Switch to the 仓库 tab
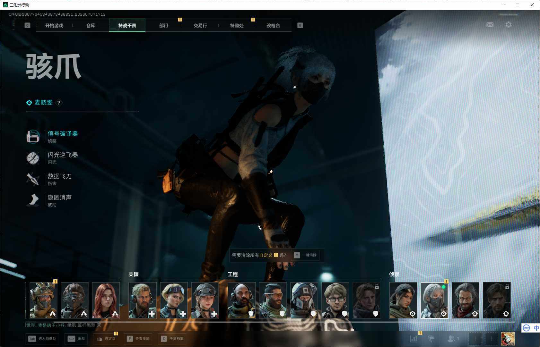The height and width of the screenshot is (347, 540). tap(91, 25)
